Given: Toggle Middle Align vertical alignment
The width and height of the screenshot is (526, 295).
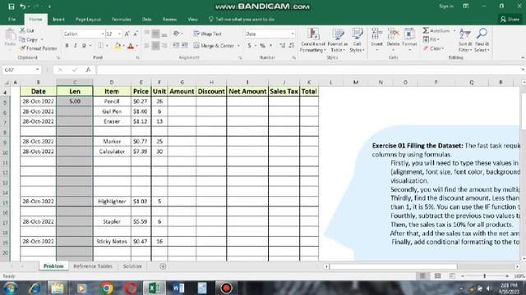Looking at the screenshot, I should click(x=155, y=34).
